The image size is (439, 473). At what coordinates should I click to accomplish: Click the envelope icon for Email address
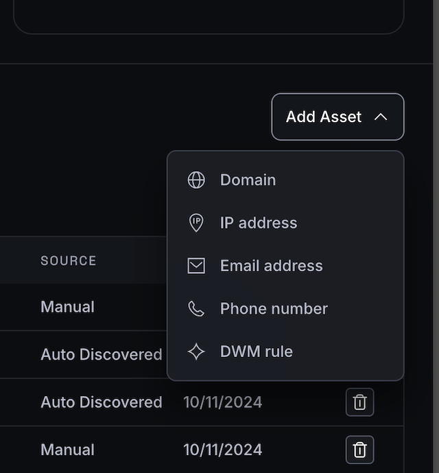tap(196, 266)
